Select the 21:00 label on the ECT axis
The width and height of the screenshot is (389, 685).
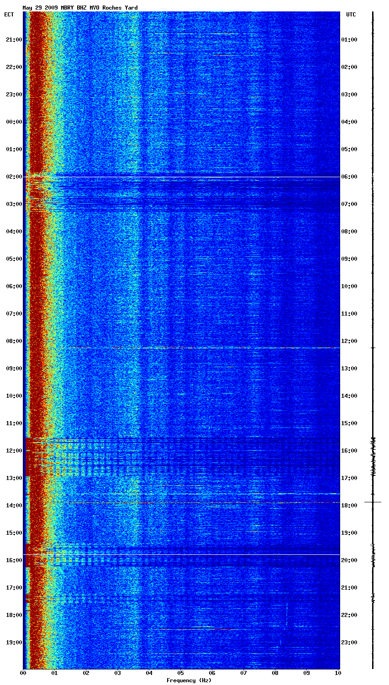pyautogui.click(x=13, y=40)
